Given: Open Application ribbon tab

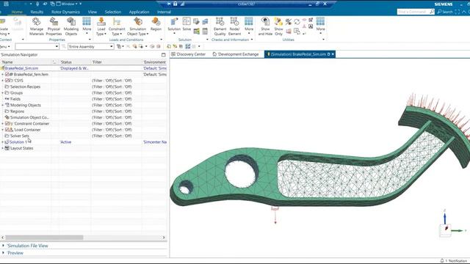Looking at the screenshot, I should point(139,12).
